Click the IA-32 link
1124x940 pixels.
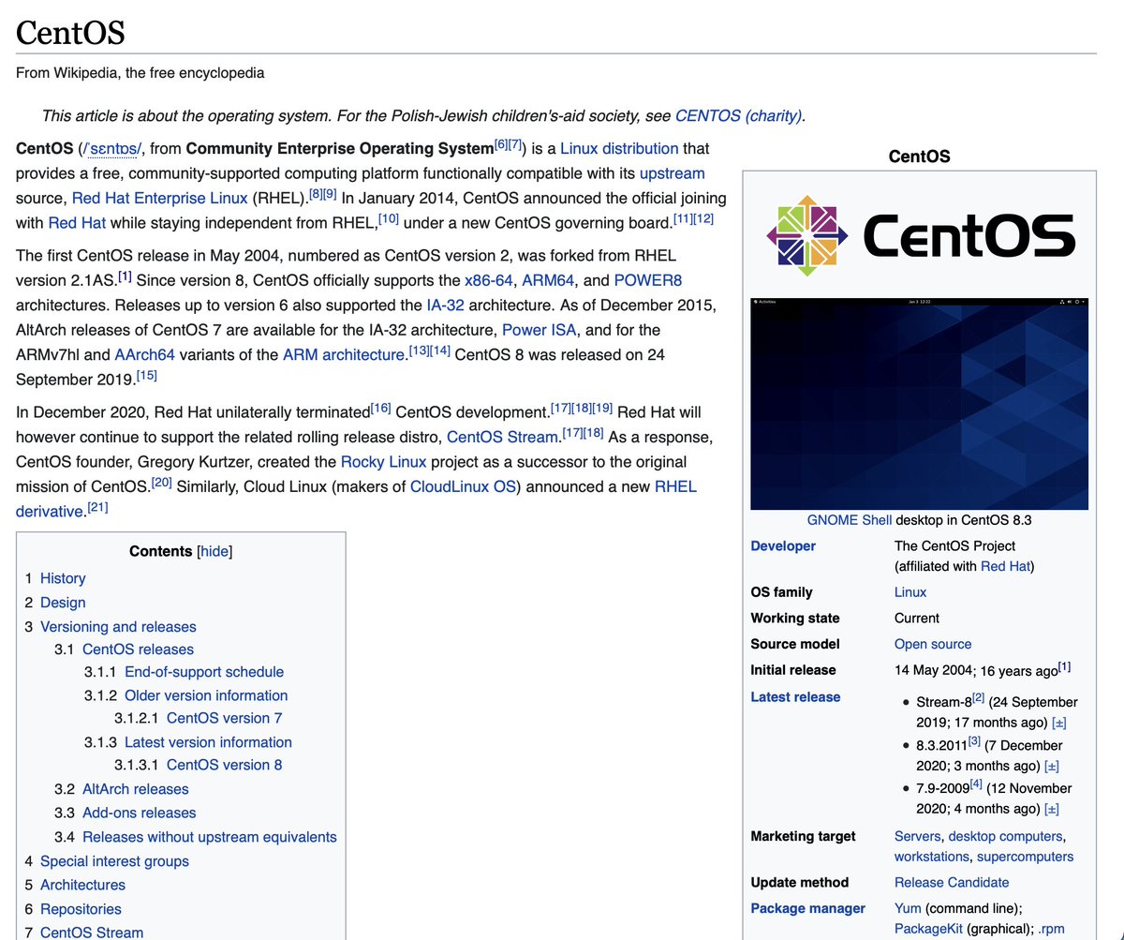446,305
